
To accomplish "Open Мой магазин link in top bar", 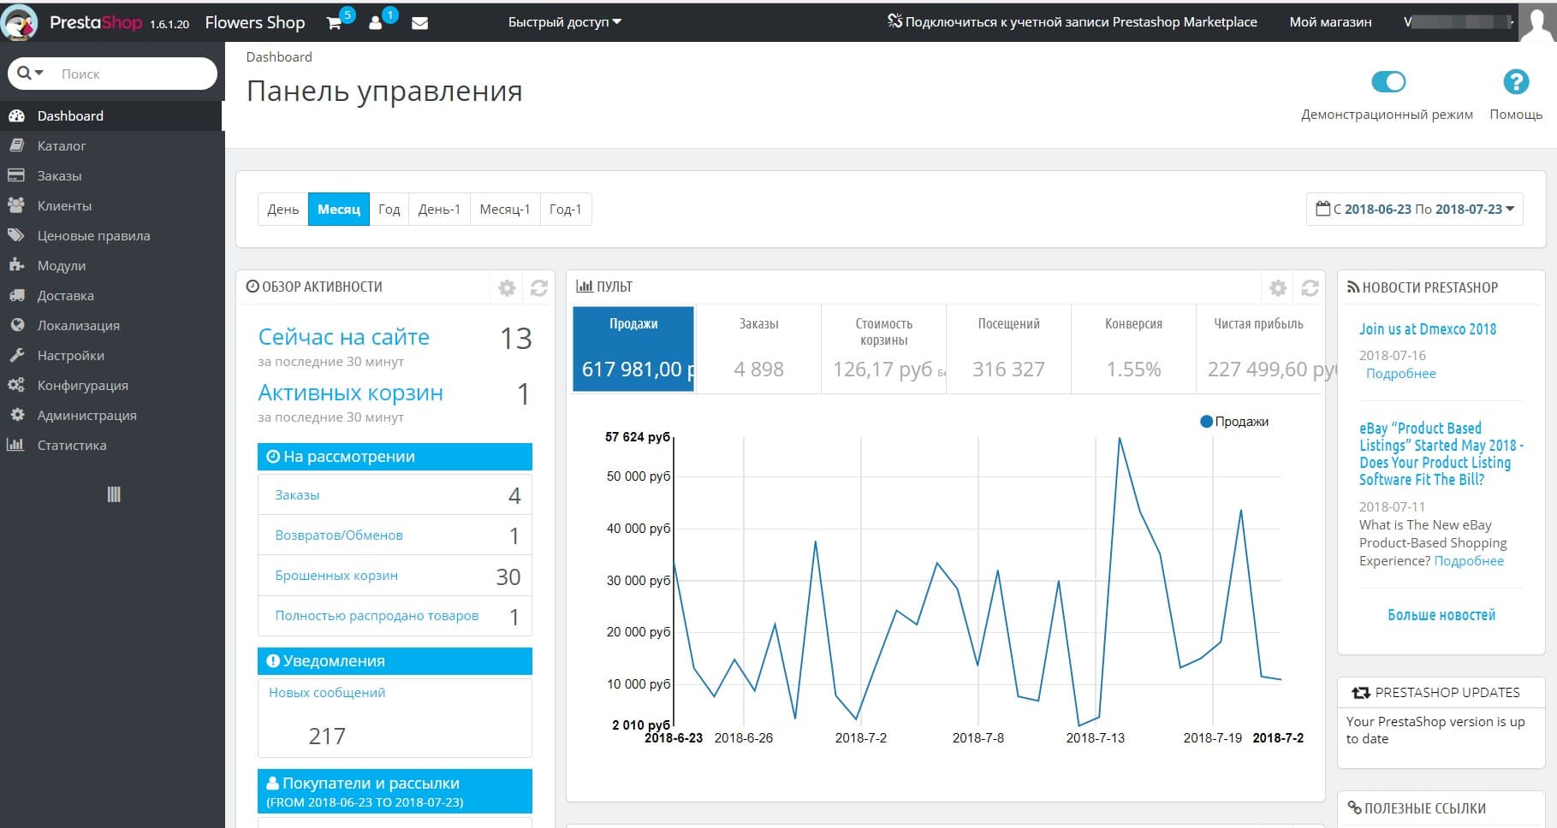I will point(1330,22).
